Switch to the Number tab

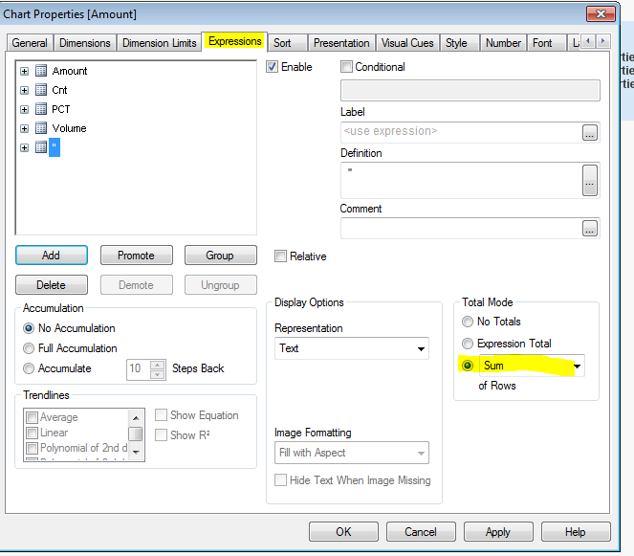(x=503, y=43)
